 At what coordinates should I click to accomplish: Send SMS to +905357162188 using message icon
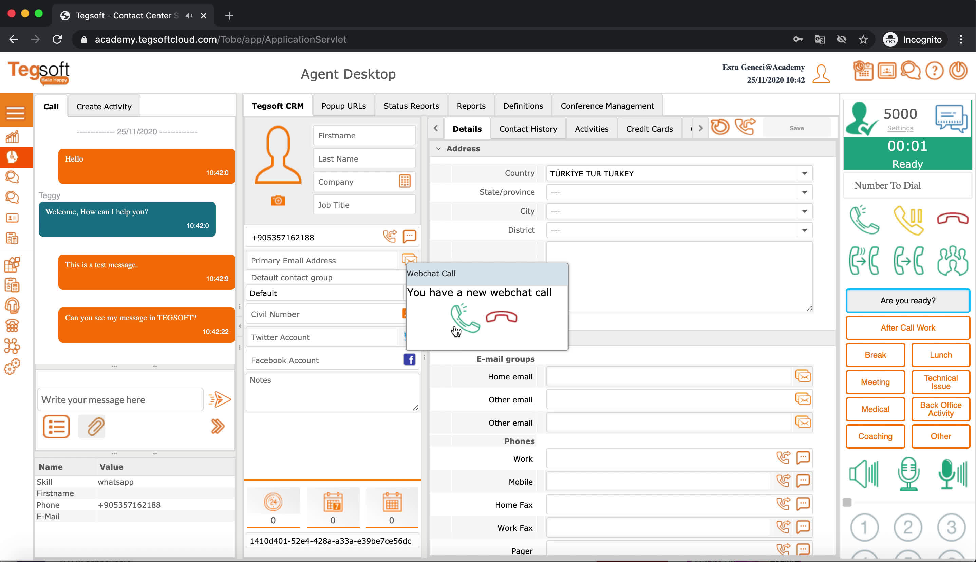coord(409,236)
